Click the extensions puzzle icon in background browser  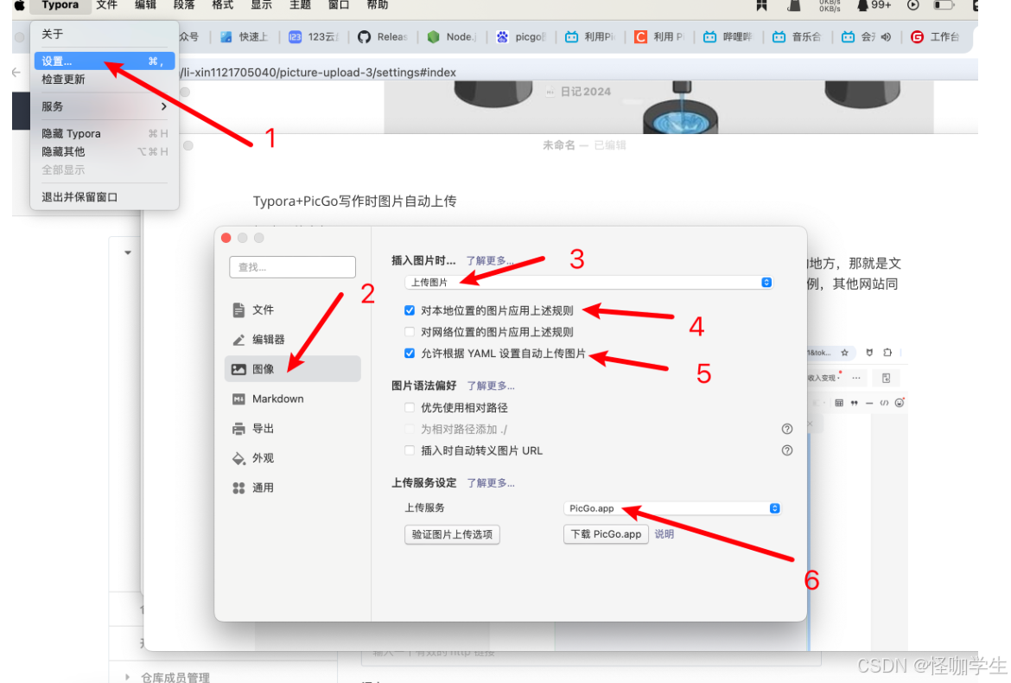(887, 353)
